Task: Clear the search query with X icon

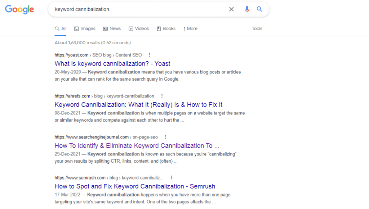Action: click(x=231, y=9)
